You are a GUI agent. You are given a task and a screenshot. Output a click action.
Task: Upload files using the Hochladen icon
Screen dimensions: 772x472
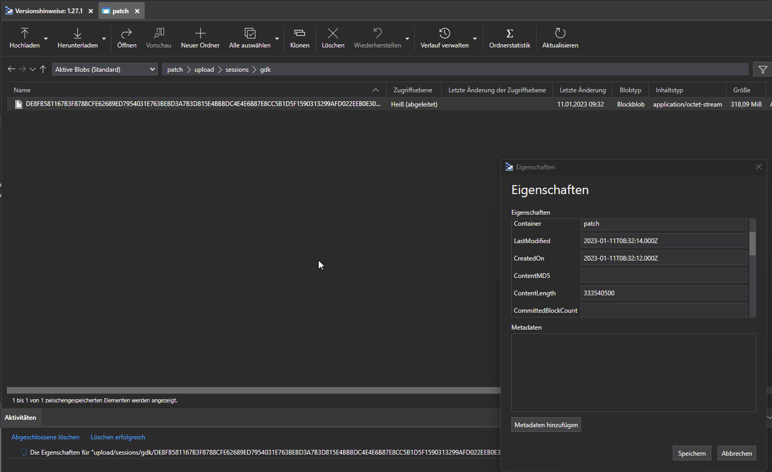[x=24, y=34]
